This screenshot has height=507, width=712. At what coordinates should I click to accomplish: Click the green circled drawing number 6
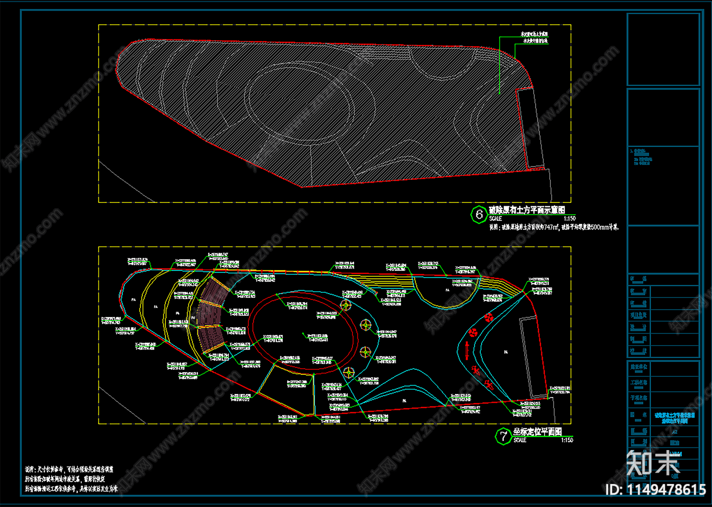(479, 215)
